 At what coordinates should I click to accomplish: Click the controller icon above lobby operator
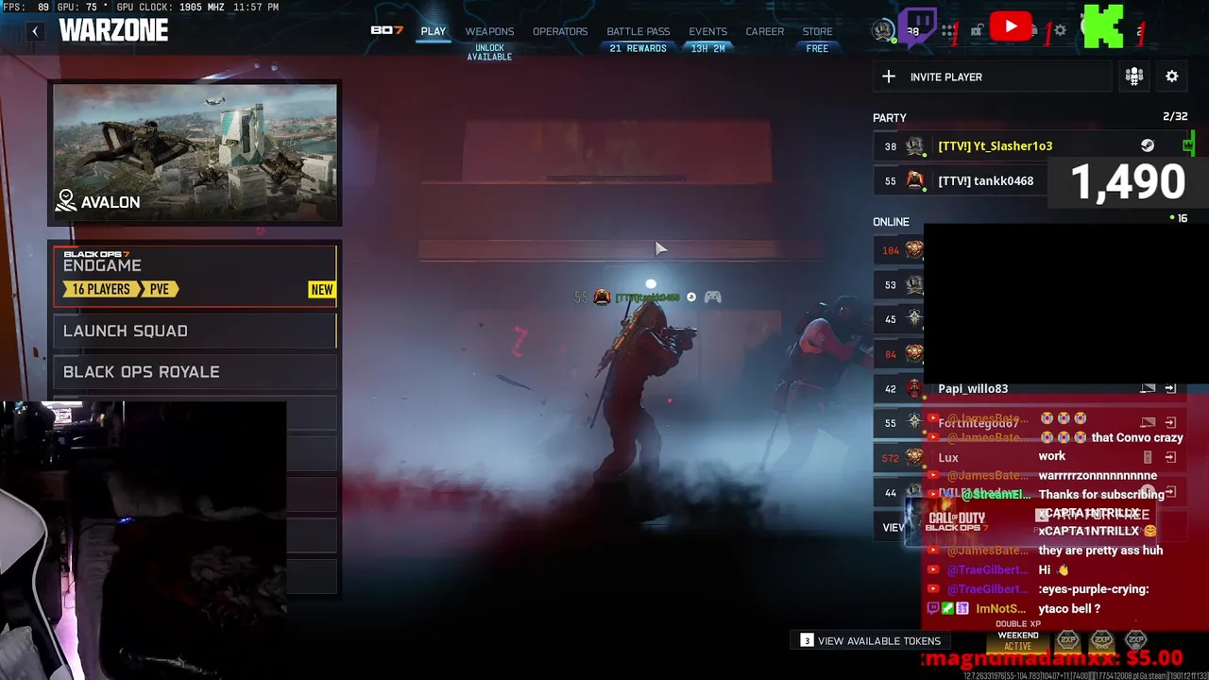click(713, 297)
